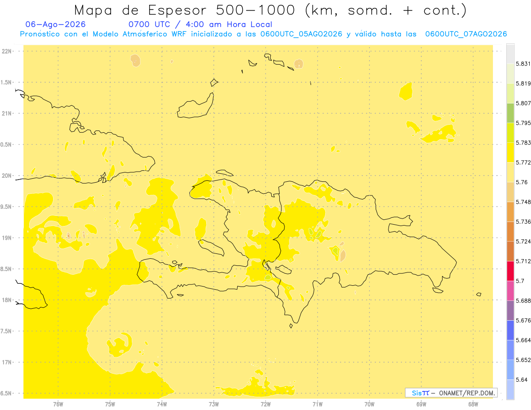Viewport: 531px width, 410px height.
Task: Select the gray top swatch of the legend
Action: pyautogui.click(x=511, y=54)
